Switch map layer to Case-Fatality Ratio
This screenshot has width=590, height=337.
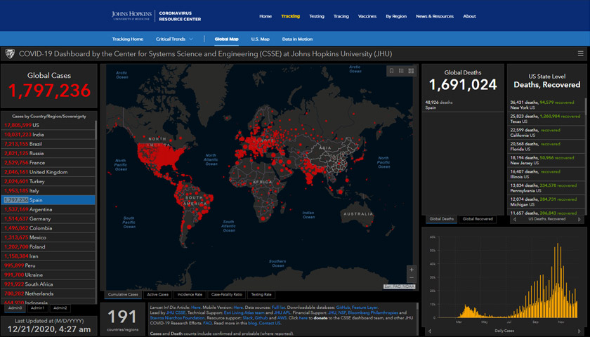click(x=227, y=294)
